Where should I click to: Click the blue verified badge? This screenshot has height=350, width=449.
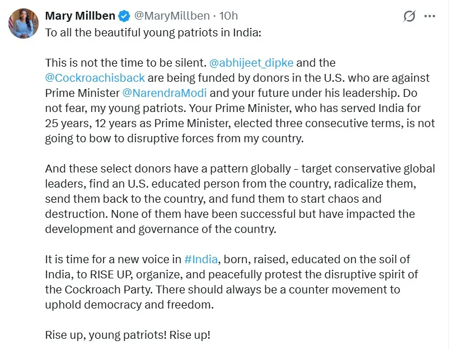point(124,16)
